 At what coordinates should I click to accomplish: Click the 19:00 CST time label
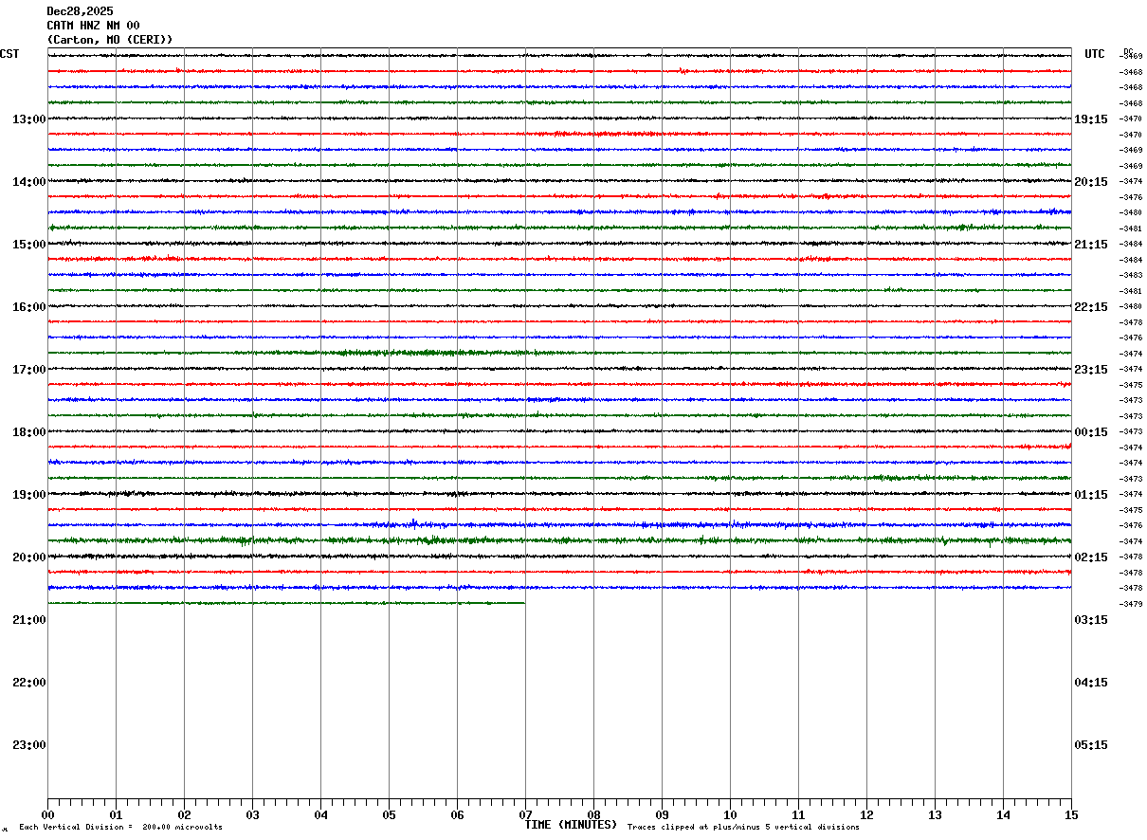(x=28, y=495)
